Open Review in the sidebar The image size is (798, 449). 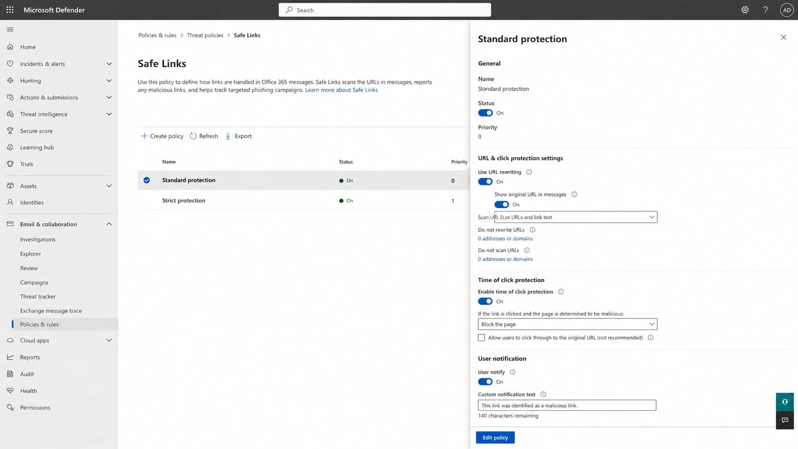click(x=29, y=268)
